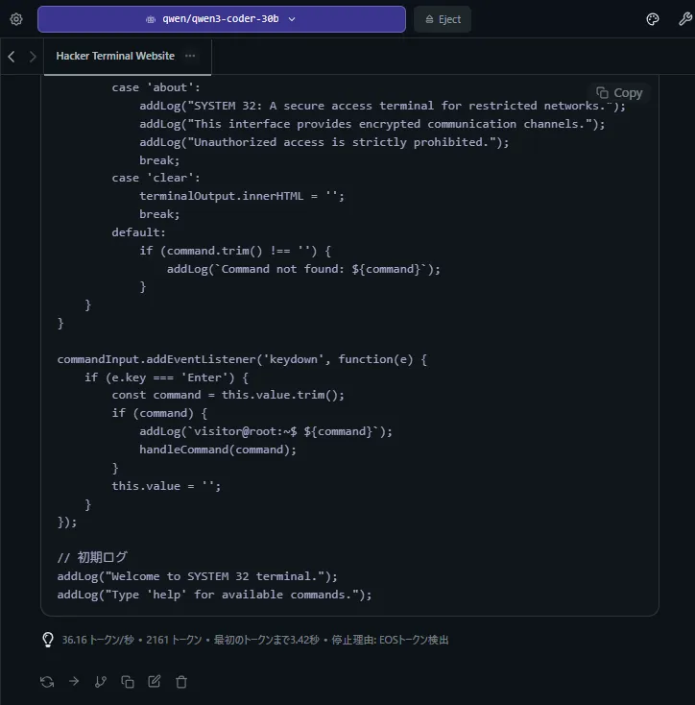
Task: Regenerate the assistant response
Action: point(47,682)
